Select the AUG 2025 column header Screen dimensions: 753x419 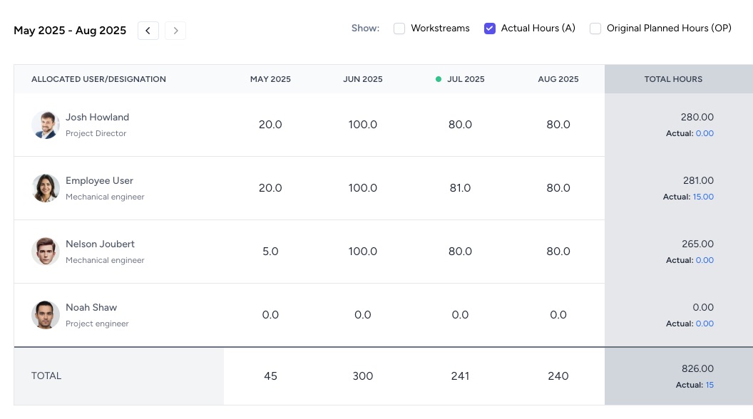click(x=558, y=79)
